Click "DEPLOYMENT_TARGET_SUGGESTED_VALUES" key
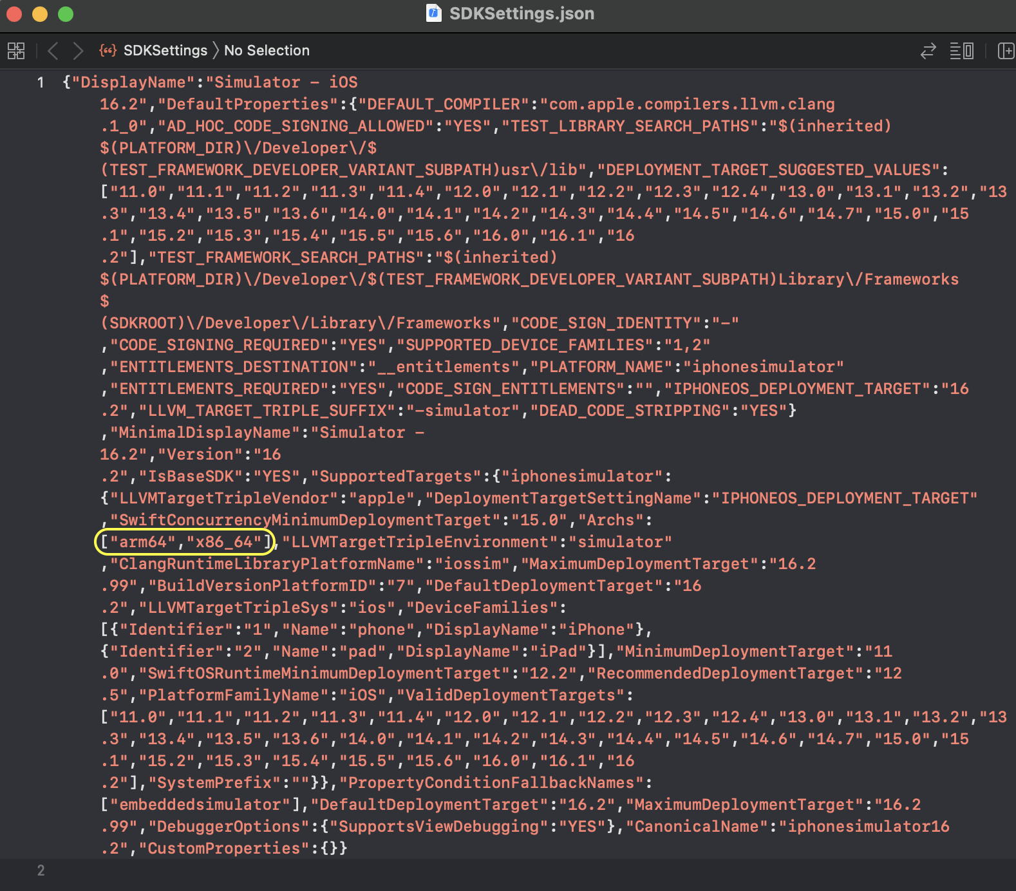 (769, 170)
